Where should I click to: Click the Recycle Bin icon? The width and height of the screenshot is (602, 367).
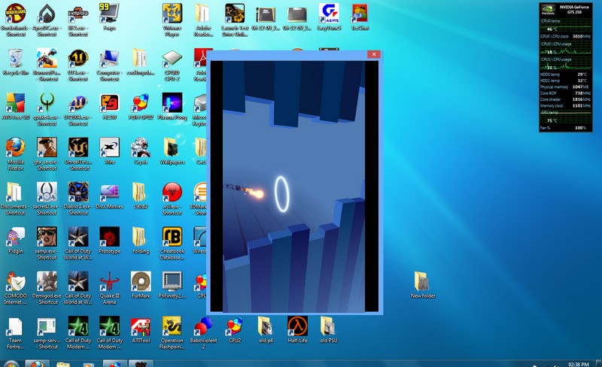15,59
